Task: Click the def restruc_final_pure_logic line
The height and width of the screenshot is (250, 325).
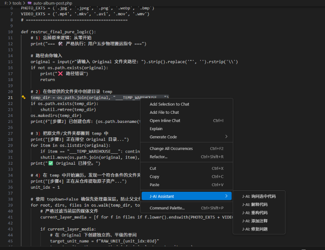Action: click(58, 32)
